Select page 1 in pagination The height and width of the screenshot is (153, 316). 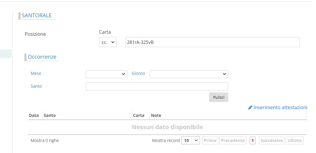pos(253,140)
